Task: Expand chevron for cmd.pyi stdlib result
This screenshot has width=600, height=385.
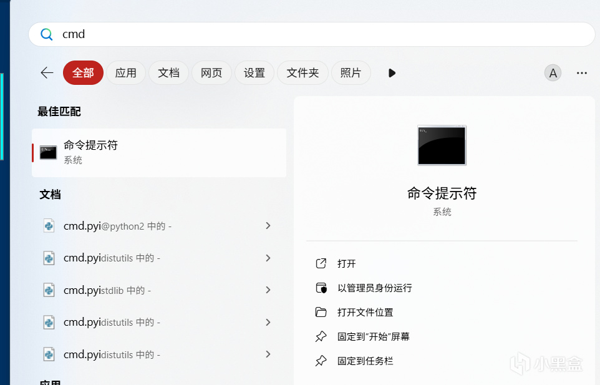Action: pos(268,290)
